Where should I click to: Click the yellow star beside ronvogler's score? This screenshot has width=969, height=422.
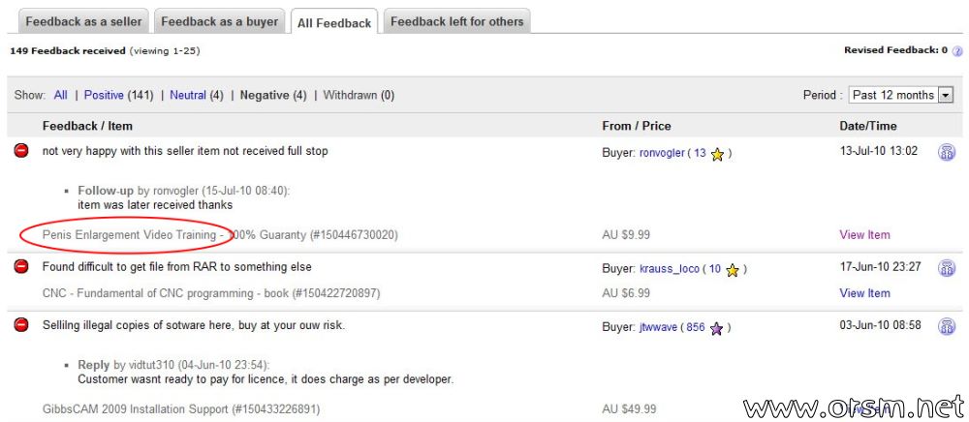click(717, 154)
